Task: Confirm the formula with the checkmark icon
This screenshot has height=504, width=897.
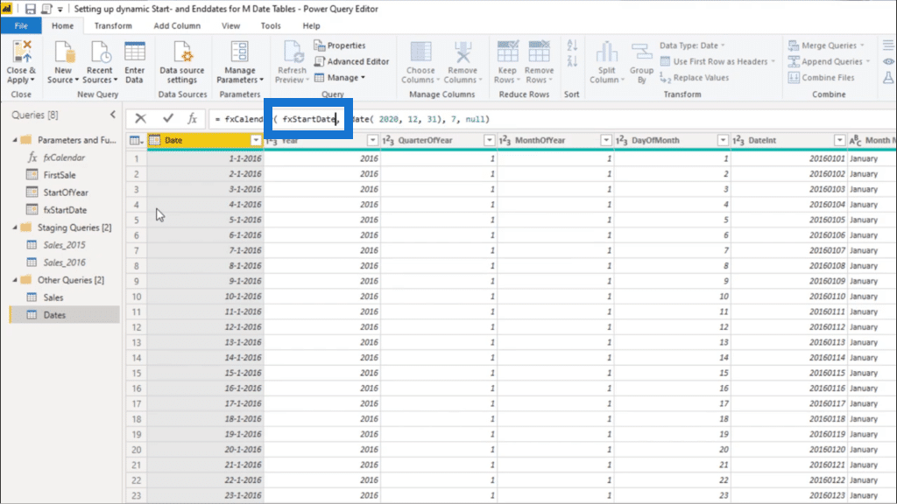Action: pos(167,118)
